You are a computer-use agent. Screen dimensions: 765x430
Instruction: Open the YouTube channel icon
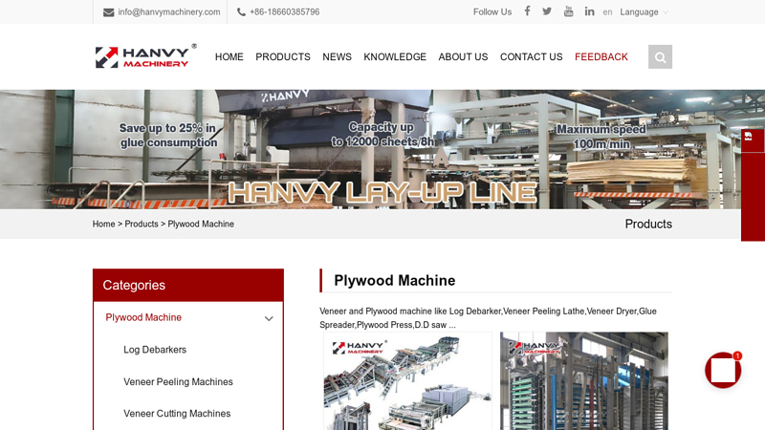568,11
